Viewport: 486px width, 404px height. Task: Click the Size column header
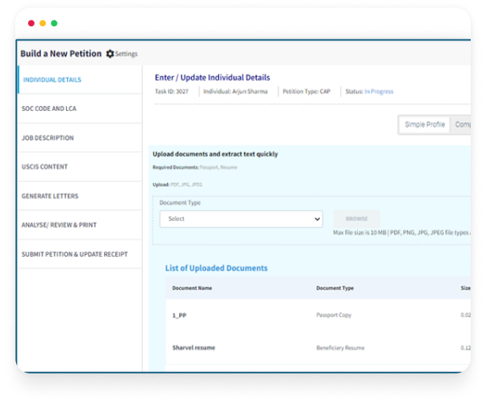click(466, 288)
